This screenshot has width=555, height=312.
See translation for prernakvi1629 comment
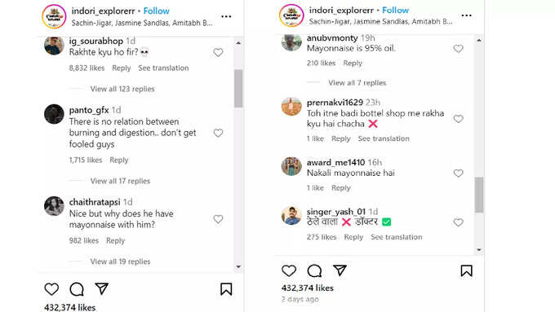384,138
